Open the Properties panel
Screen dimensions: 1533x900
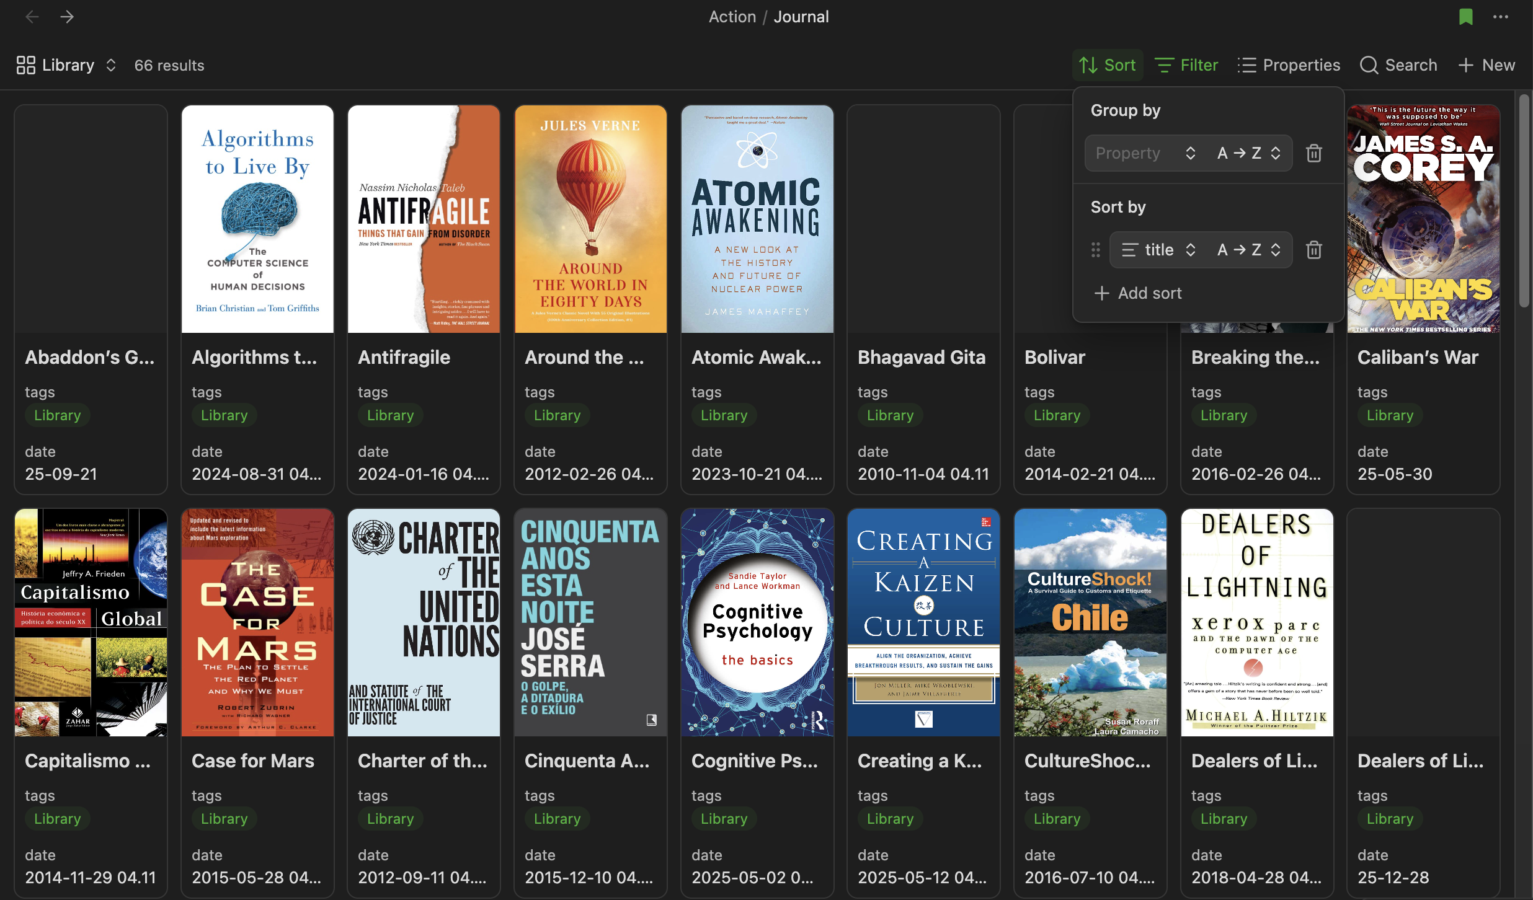click(x=1289, y=65)
